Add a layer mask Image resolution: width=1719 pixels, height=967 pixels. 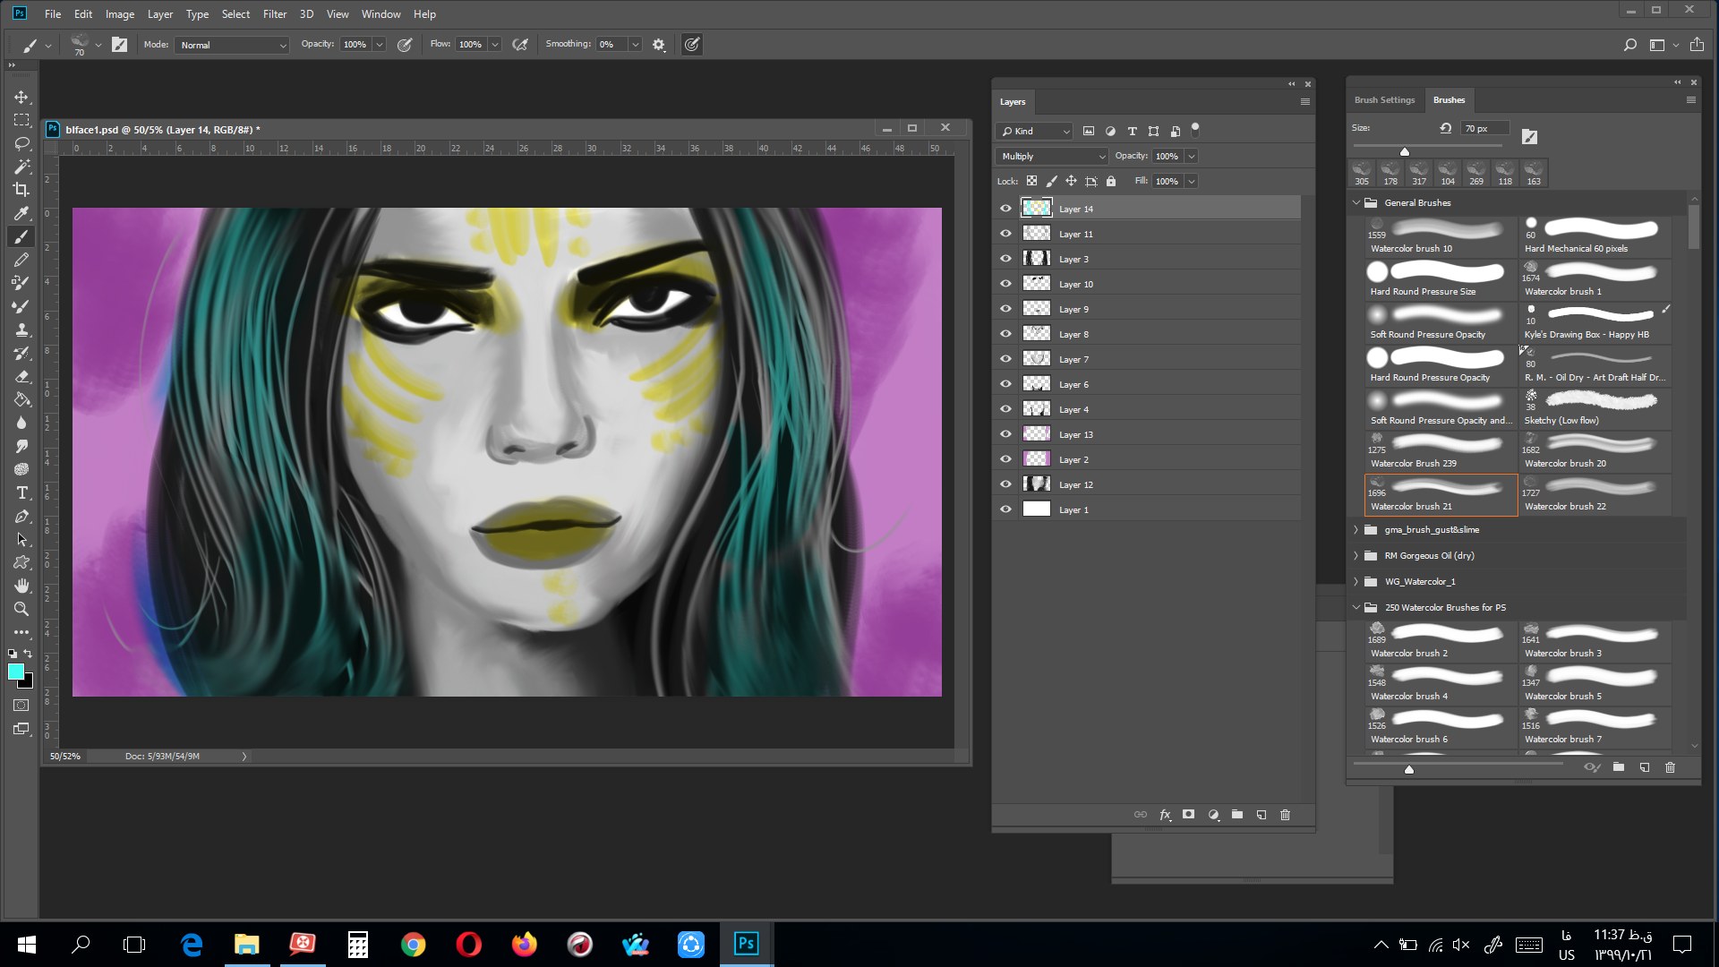click(1189, 815)
